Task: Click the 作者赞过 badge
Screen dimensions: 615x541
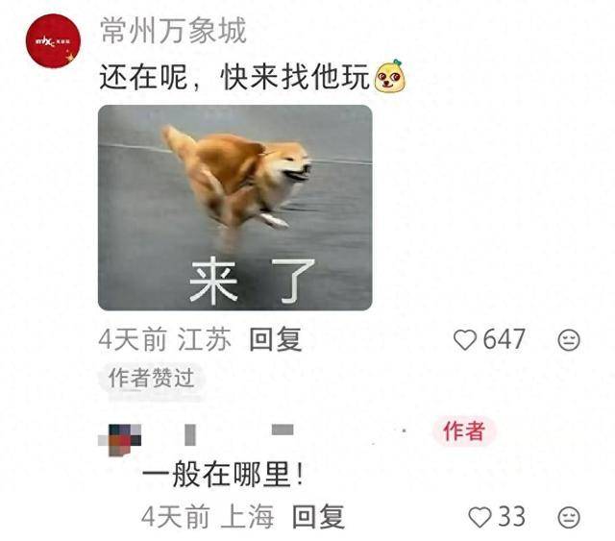Action: pos(152,379)
